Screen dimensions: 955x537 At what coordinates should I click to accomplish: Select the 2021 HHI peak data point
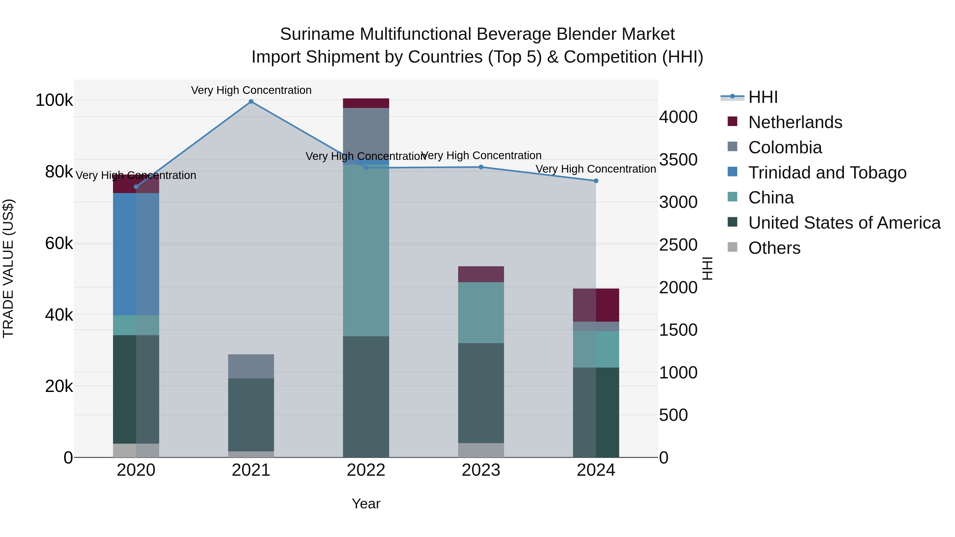click(x=251, y=102)
